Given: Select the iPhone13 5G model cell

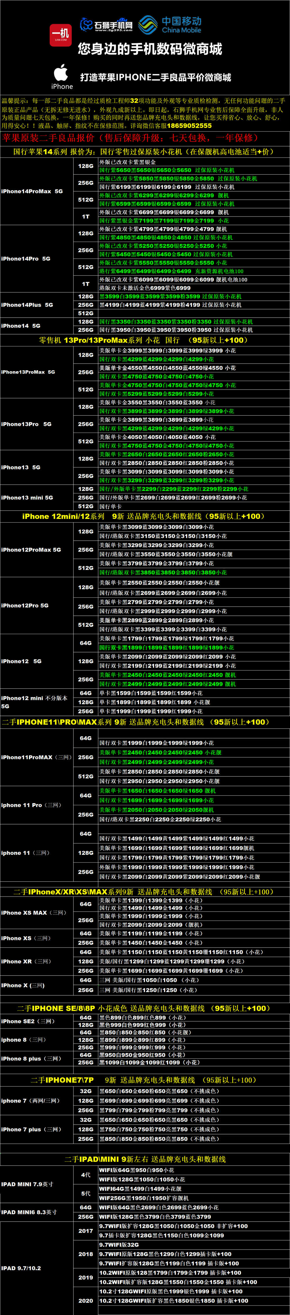Looking at the screenshot, I should (x=37, y=467).
